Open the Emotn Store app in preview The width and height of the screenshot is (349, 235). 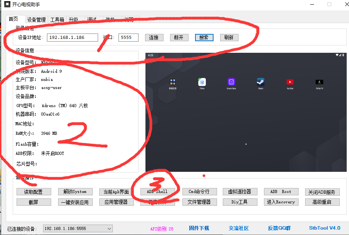click(231, 82)
